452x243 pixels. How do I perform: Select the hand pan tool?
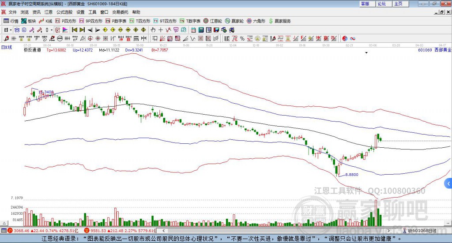pyautogui.click(x=153, y=30)
